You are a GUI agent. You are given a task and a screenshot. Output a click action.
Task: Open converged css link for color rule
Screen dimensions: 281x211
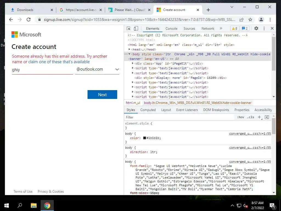(250, 134)
